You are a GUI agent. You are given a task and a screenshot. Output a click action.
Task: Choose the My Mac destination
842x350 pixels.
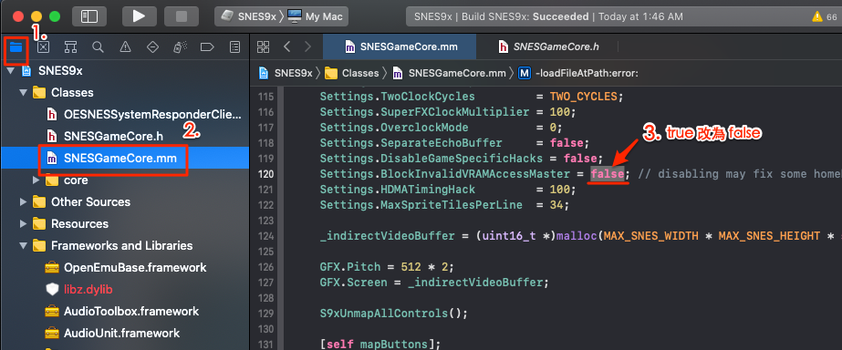point(317,16)
